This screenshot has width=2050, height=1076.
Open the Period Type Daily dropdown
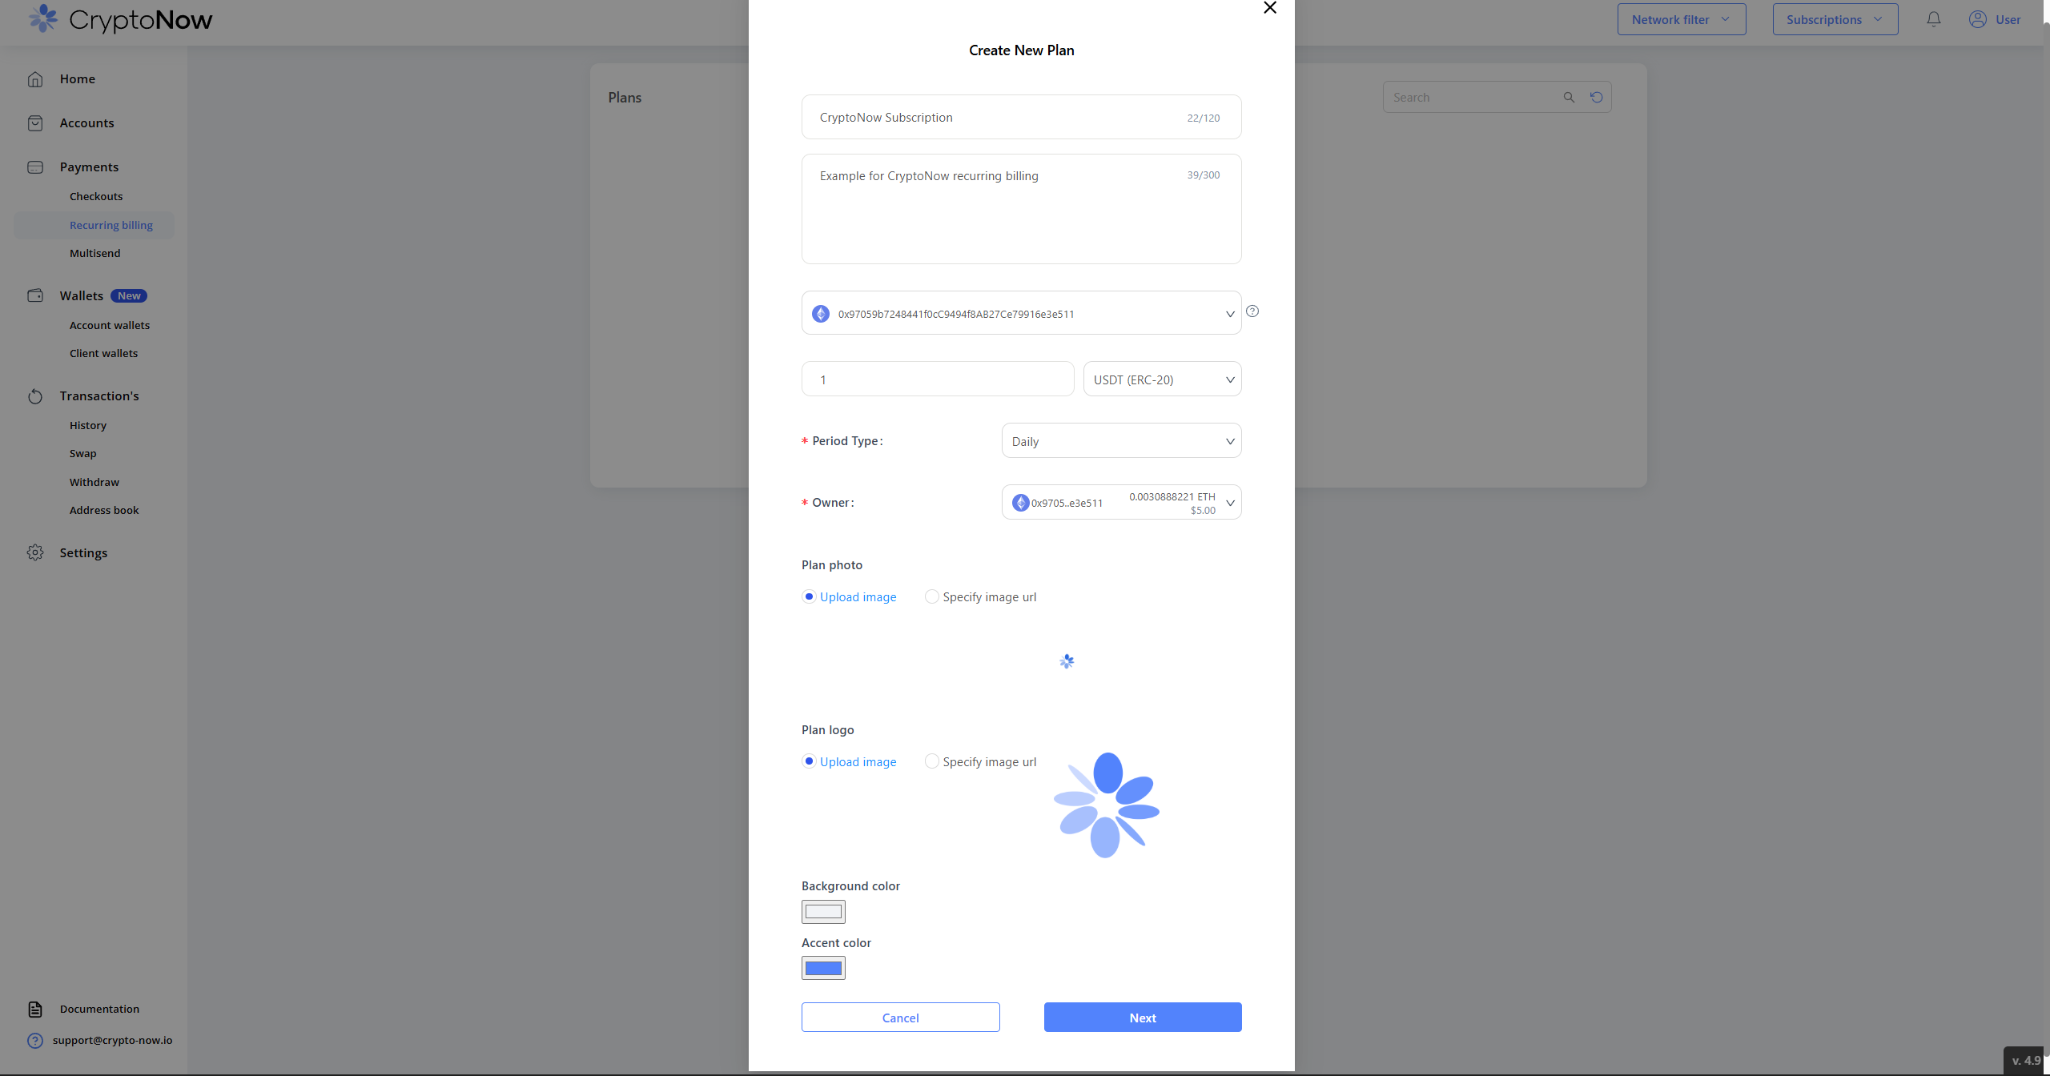[1122, 441]
